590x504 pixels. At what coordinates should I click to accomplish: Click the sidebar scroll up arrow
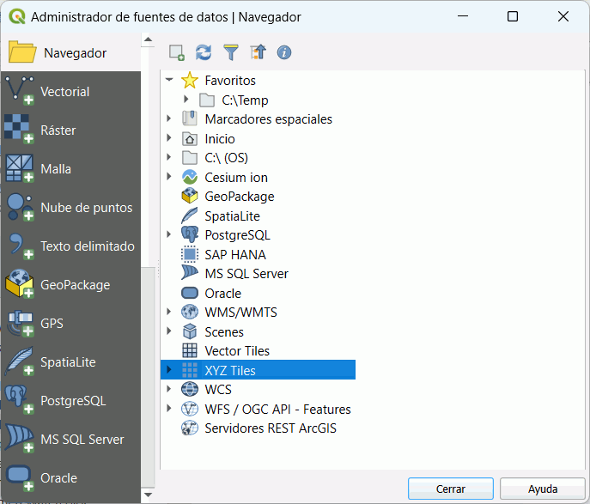pos(149,39)
